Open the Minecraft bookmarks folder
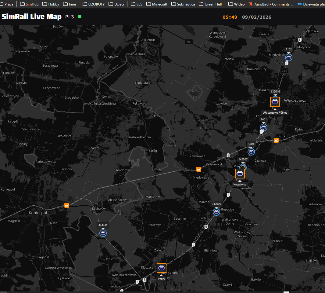This screenshot has width=325, height=293. click(x=157, y=4)
